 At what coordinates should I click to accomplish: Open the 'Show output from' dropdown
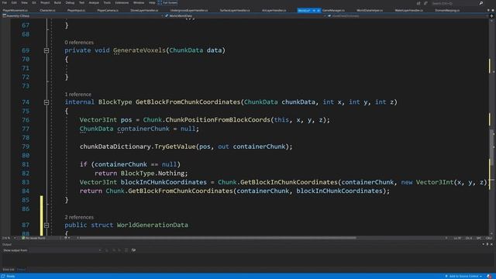tap(65, 250)
